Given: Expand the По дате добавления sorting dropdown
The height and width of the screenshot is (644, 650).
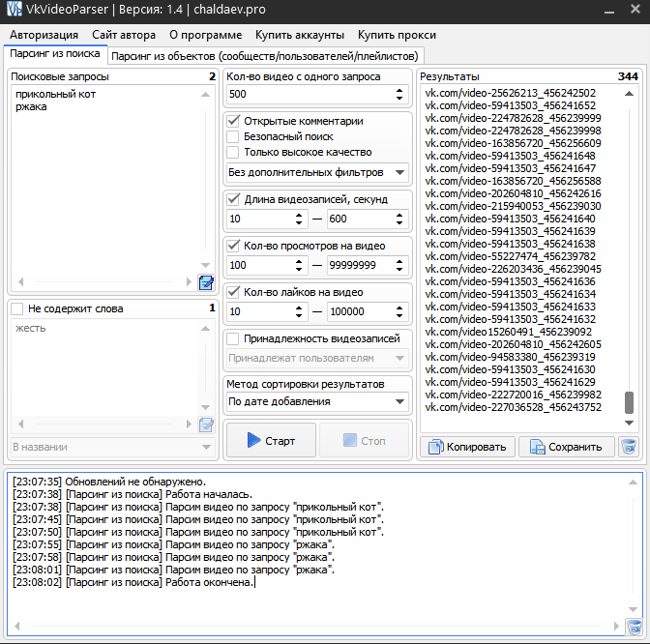Looking at the screenshot, I should pyautogui.click(x=316, y=401).
